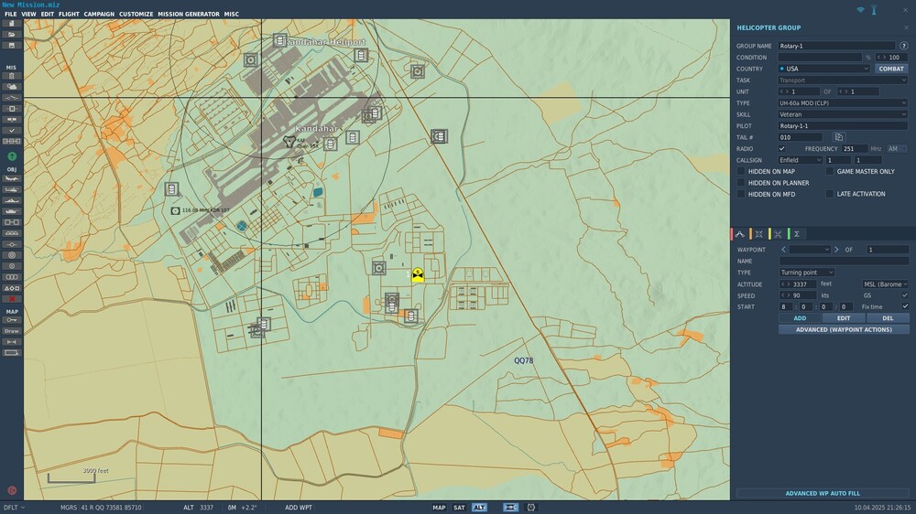
Task: Click the FREQUENCY field showing 251
Action: 854,149
